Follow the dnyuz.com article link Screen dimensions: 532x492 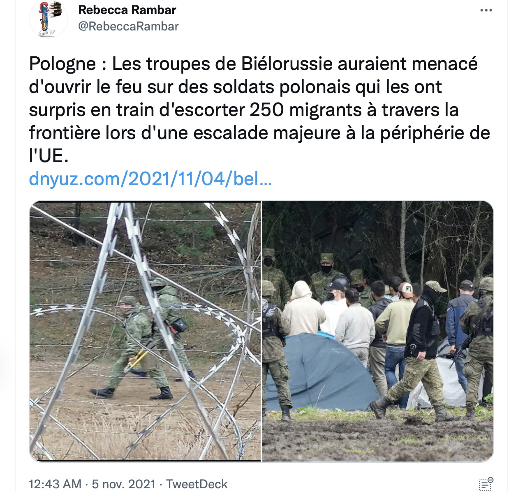pos(150,179)
